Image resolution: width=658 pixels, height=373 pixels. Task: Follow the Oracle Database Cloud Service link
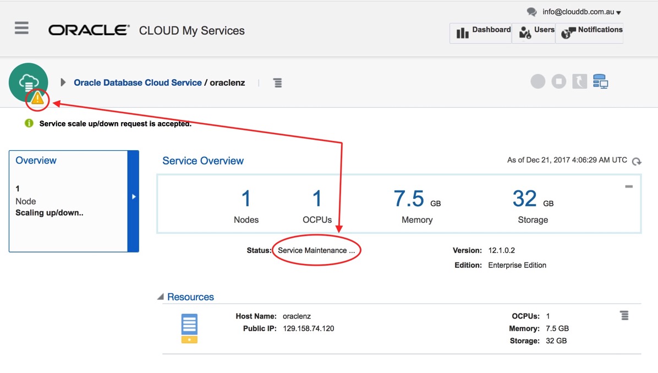138,83
